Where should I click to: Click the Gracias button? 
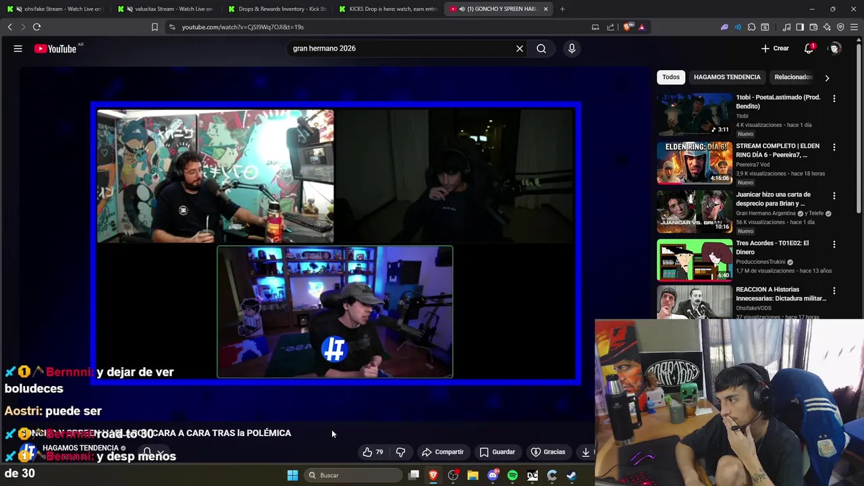(x=548, y=452)
